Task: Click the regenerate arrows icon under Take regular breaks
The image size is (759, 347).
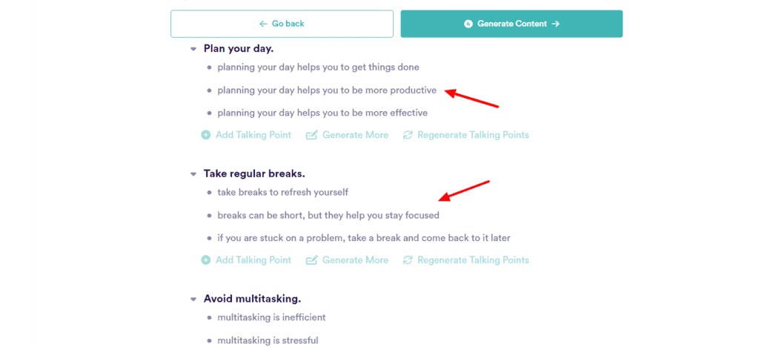Action: [x=408, y=260]
